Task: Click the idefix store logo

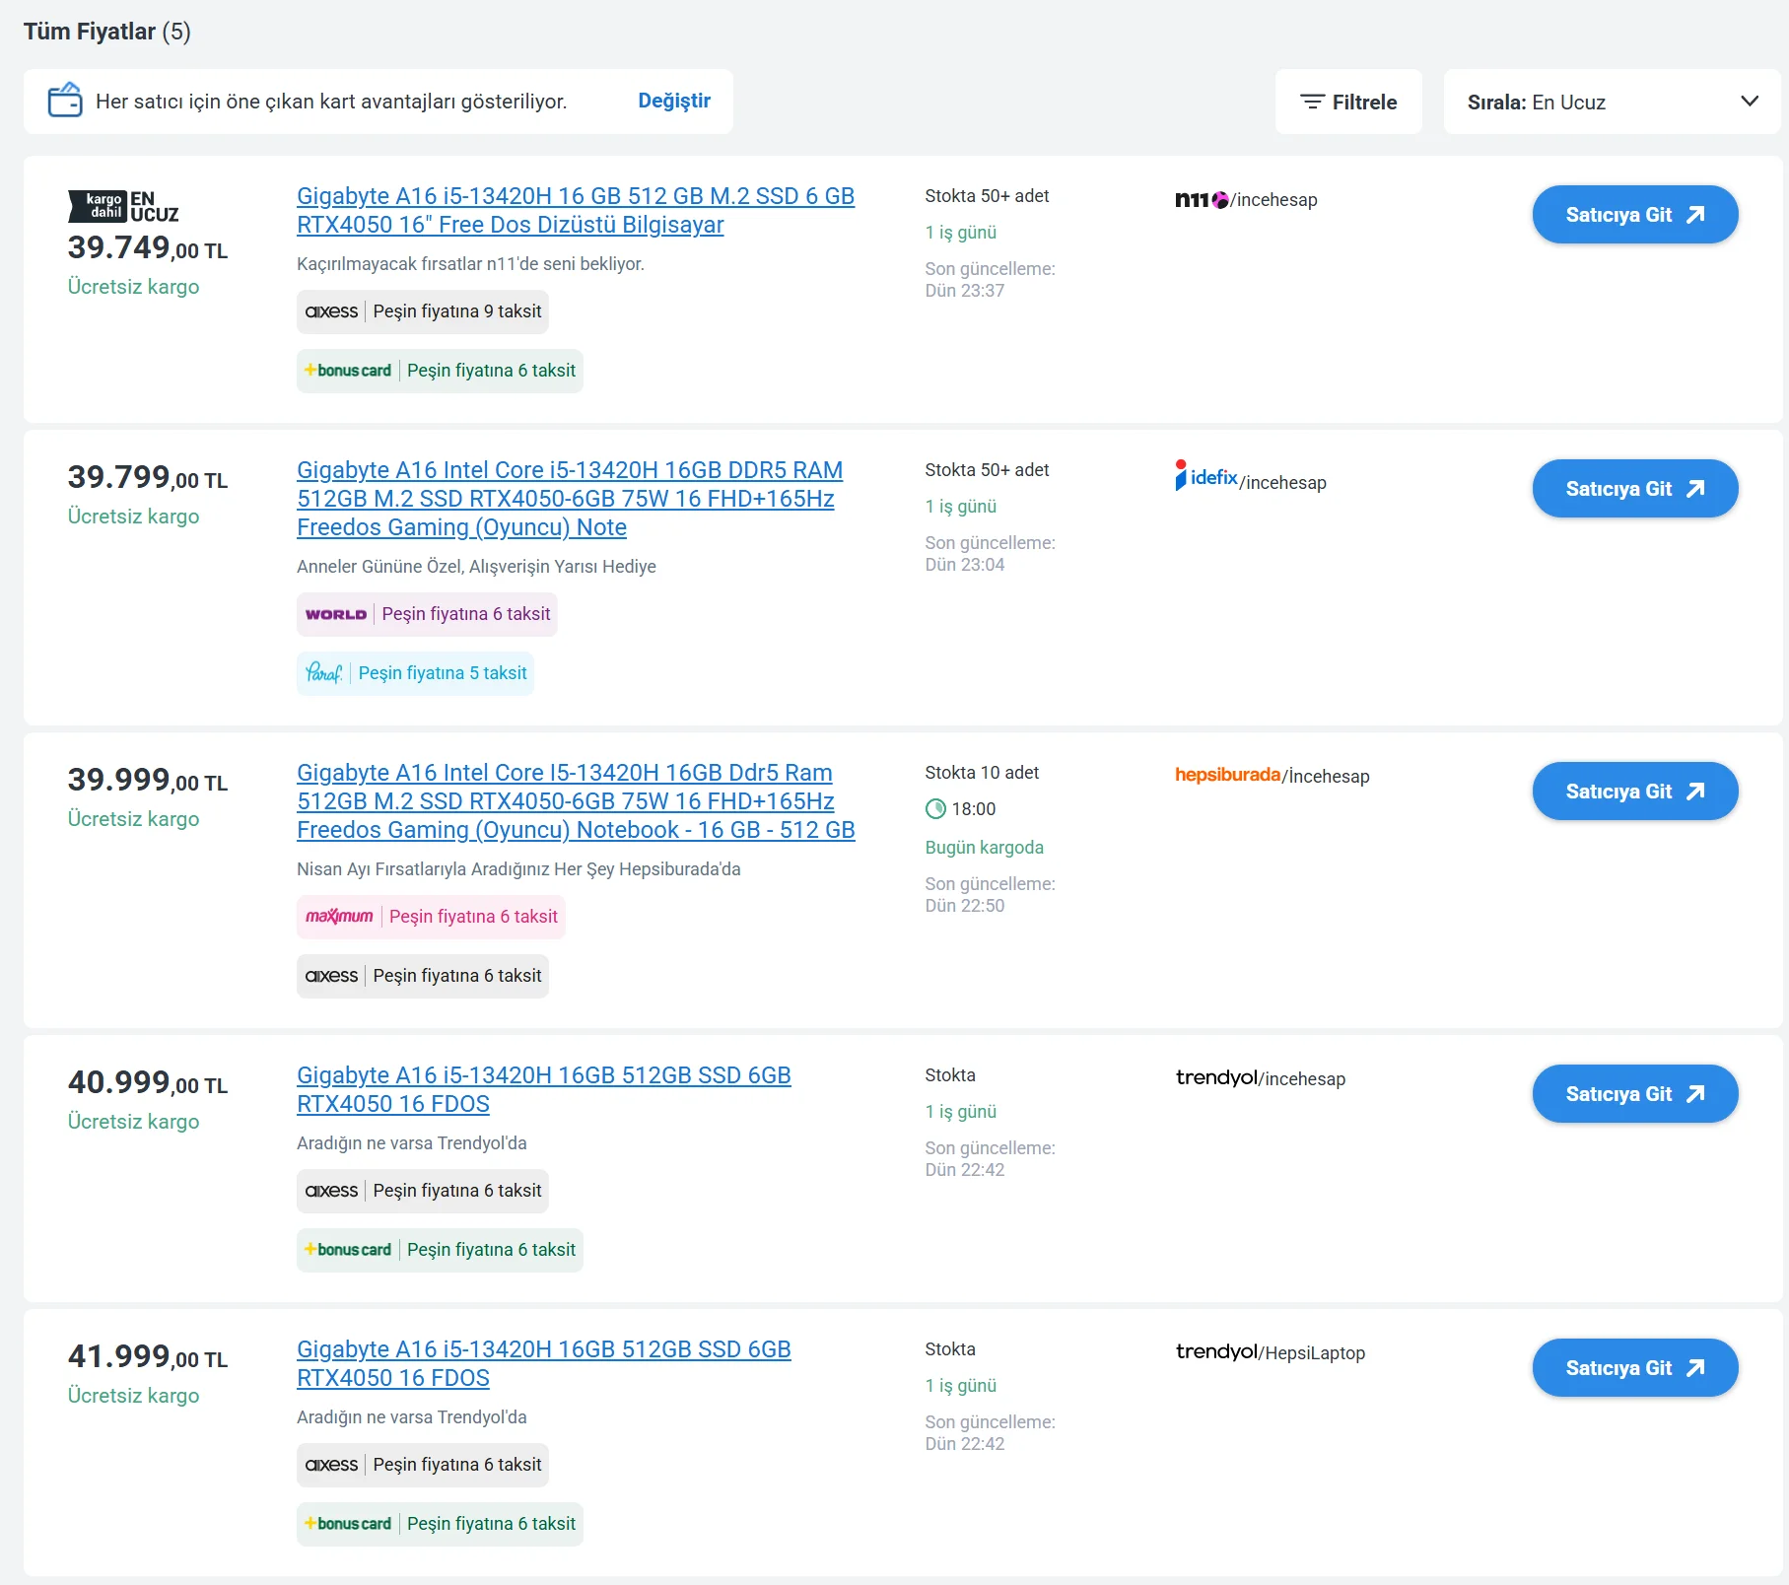Action: coord(1206,477)
